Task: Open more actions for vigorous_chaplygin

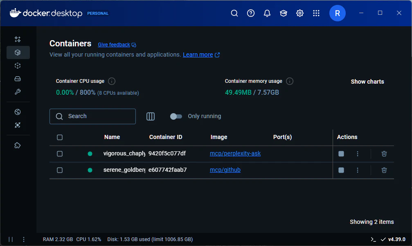Action: pos(357,154)
